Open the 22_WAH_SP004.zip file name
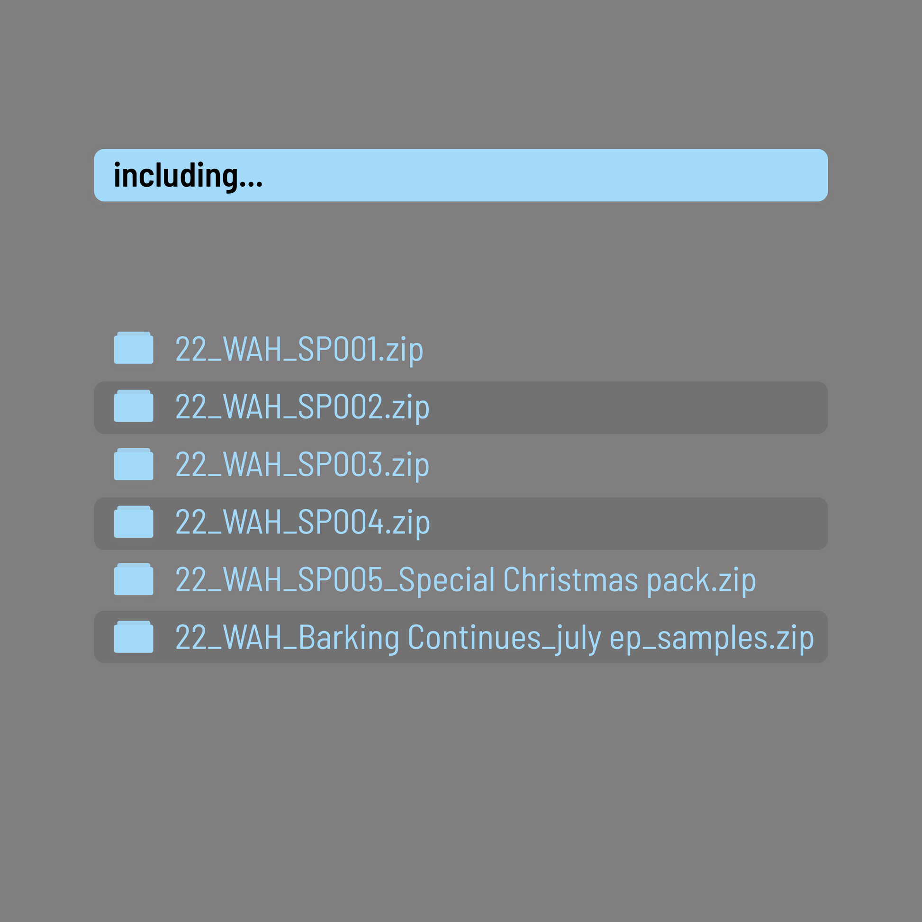This screenshot has width=922, height=922. (x=303, y=523)
